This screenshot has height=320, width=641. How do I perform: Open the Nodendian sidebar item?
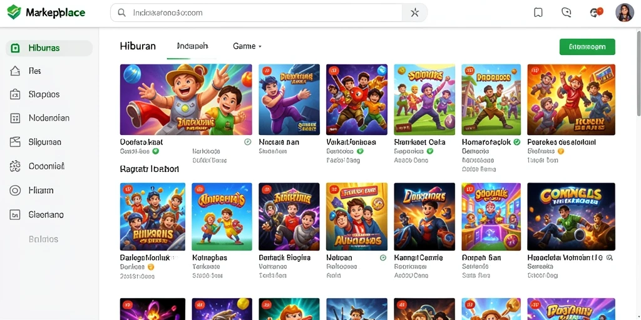click(49, 118)
